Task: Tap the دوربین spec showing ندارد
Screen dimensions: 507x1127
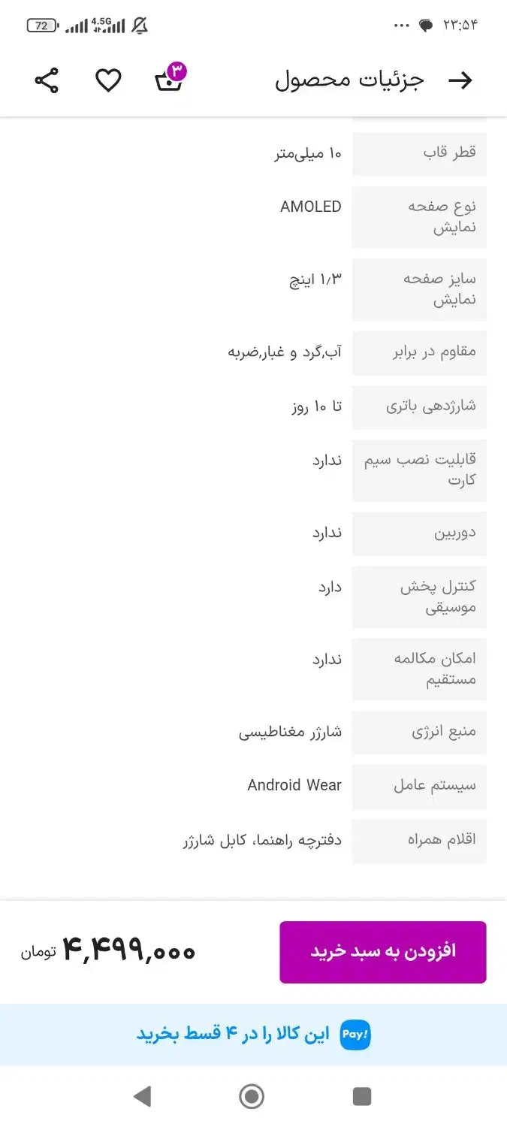Action: pos(419,533)
